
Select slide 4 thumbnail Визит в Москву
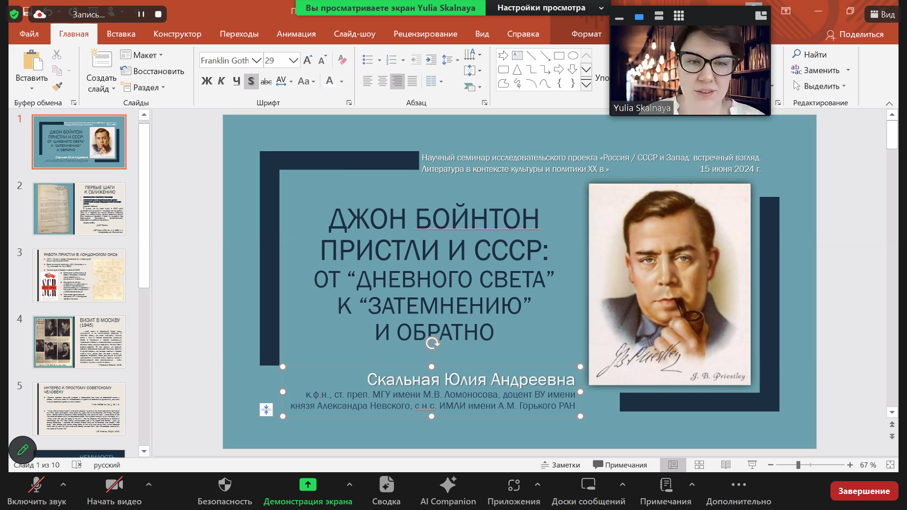(x=79, y=342)
